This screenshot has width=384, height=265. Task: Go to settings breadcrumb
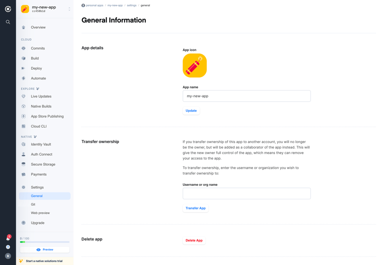coord(132,5)
